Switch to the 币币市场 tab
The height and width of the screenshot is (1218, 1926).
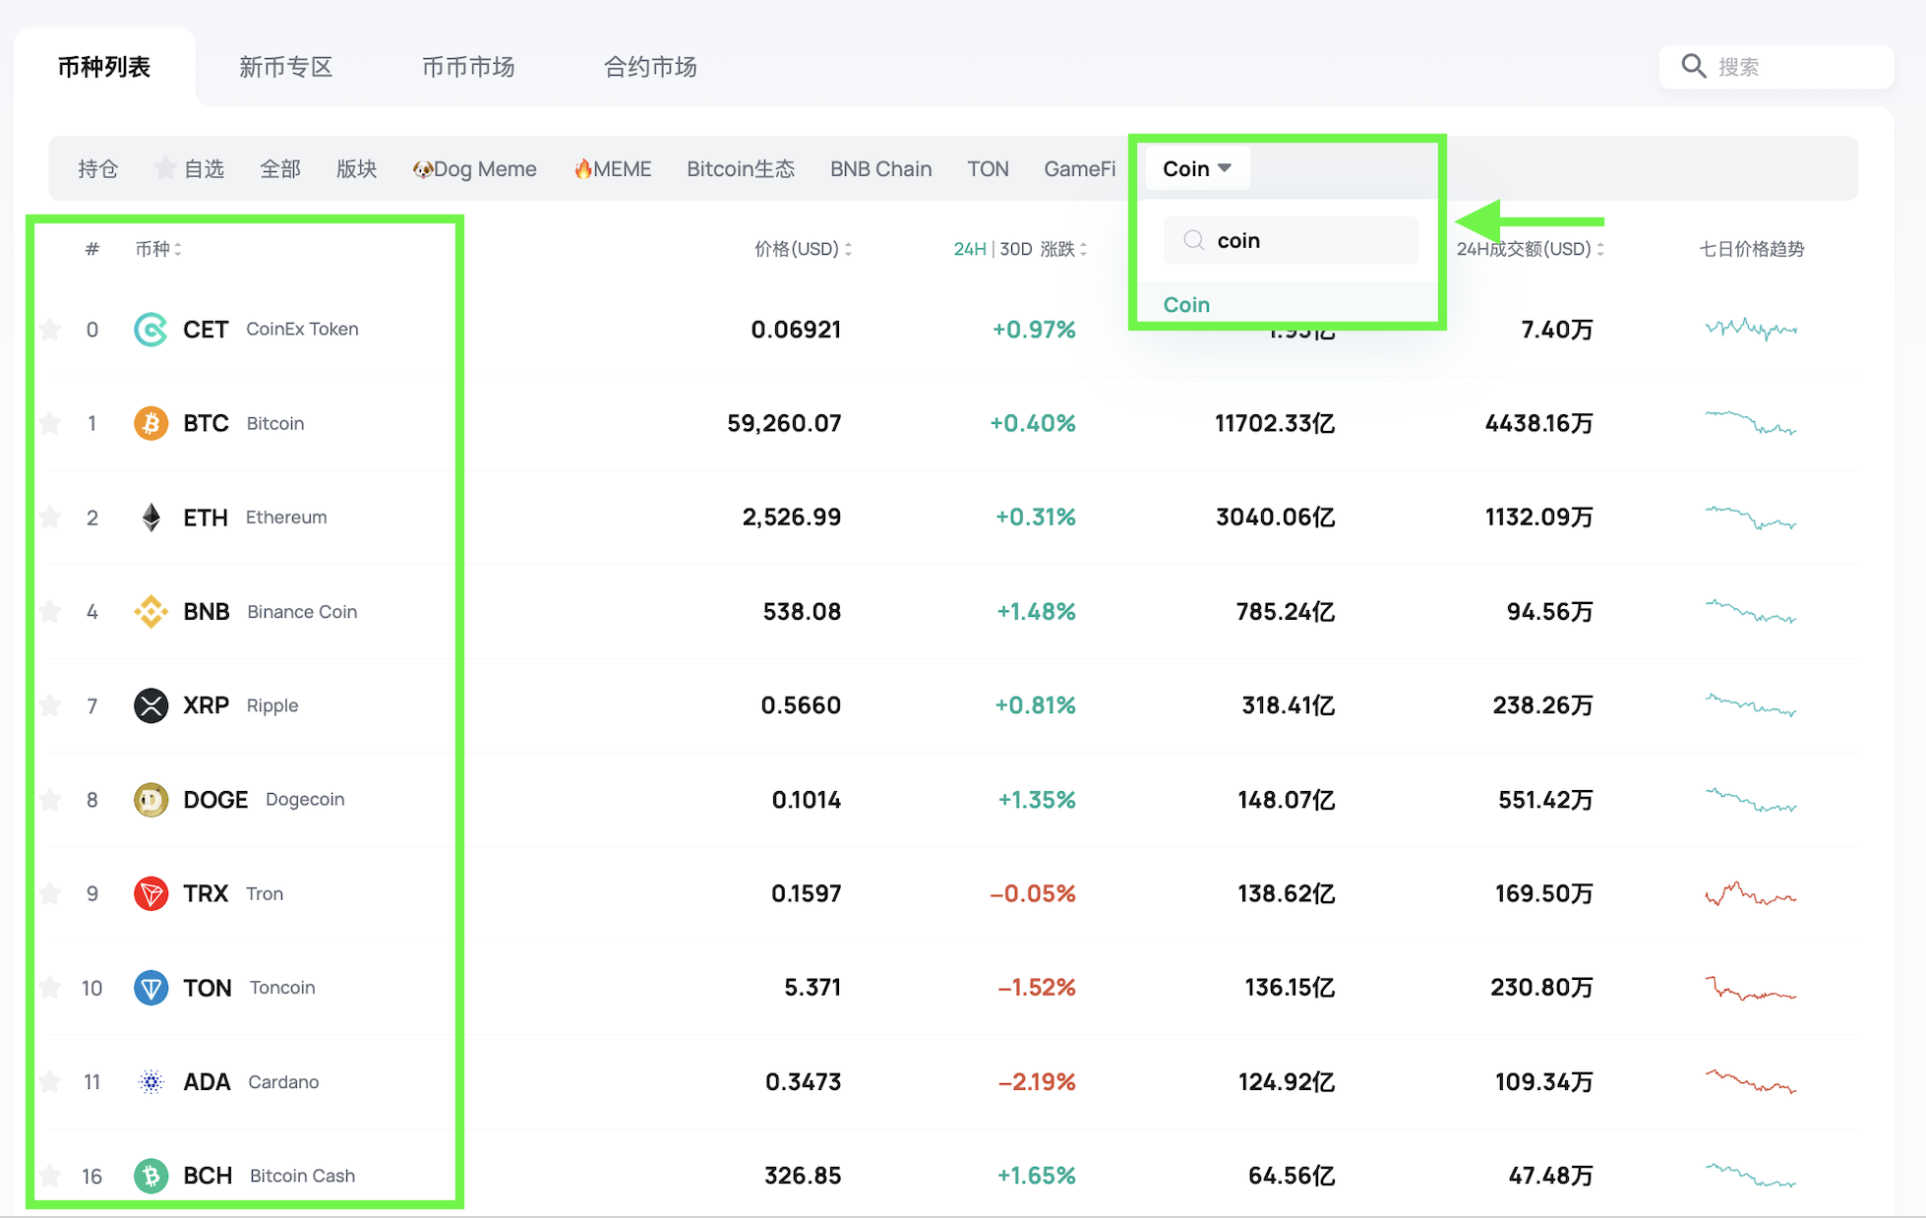(468, 67)
